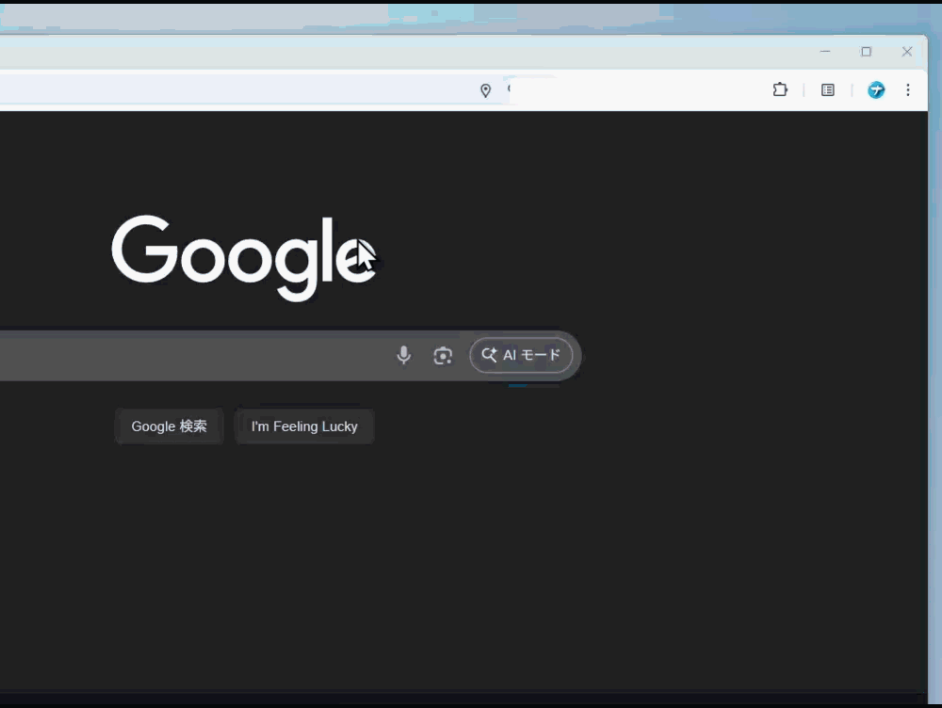
Task: Click the blue profile avatar icon
Action: (x=876, y=90)
